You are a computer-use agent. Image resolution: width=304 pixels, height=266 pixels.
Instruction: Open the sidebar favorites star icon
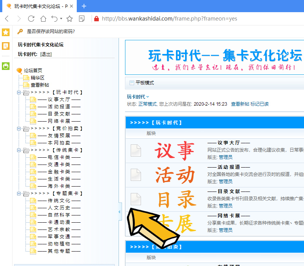tap(6, 32)
